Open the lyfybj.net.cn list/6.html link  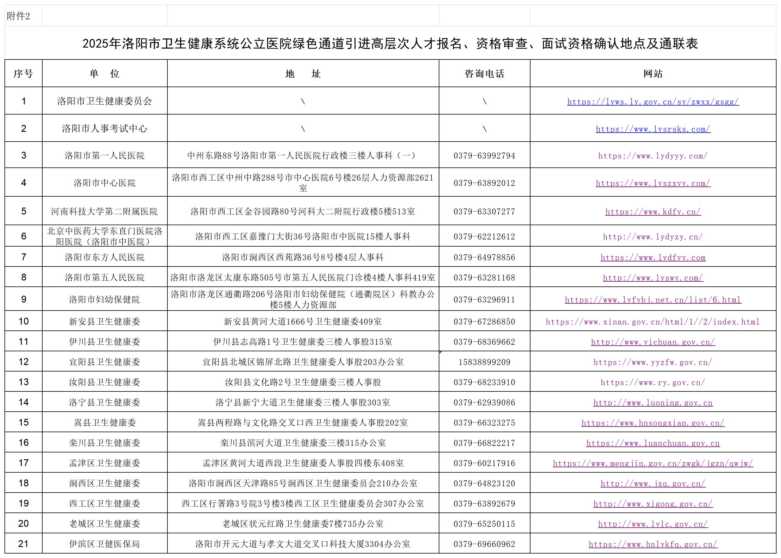pyautogui.click(x=653, y=300)
